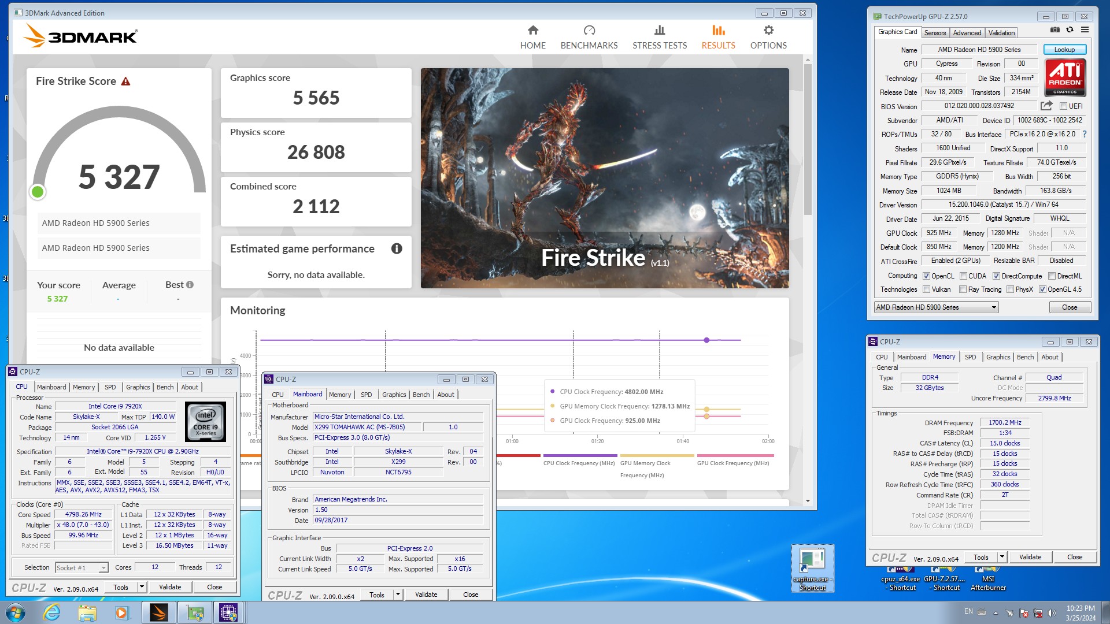Click the network tray icon with red X

[x=1038, y=612]
